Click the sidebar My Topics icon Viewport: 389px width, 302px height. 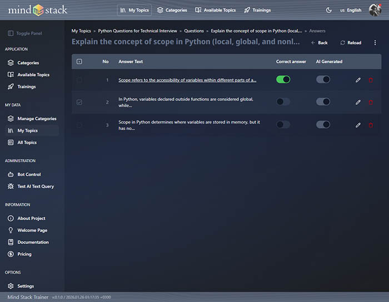tap(11, 130)
